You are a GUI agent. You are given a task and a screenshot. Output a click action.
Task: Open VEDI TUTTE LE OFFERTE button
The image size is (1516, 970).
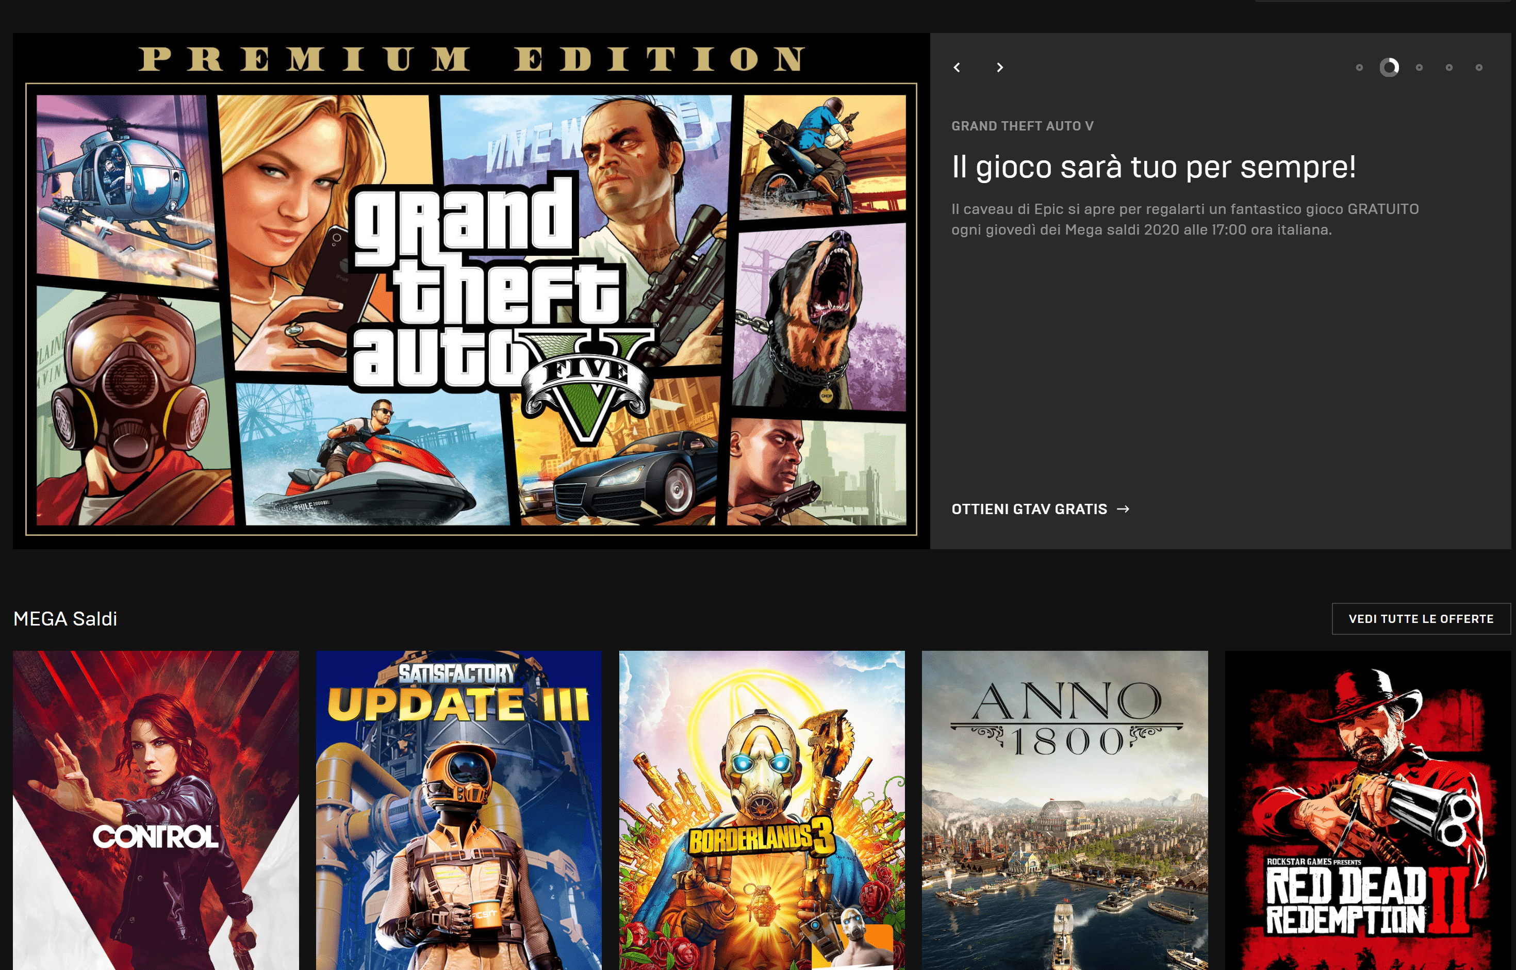[1421, 618]
